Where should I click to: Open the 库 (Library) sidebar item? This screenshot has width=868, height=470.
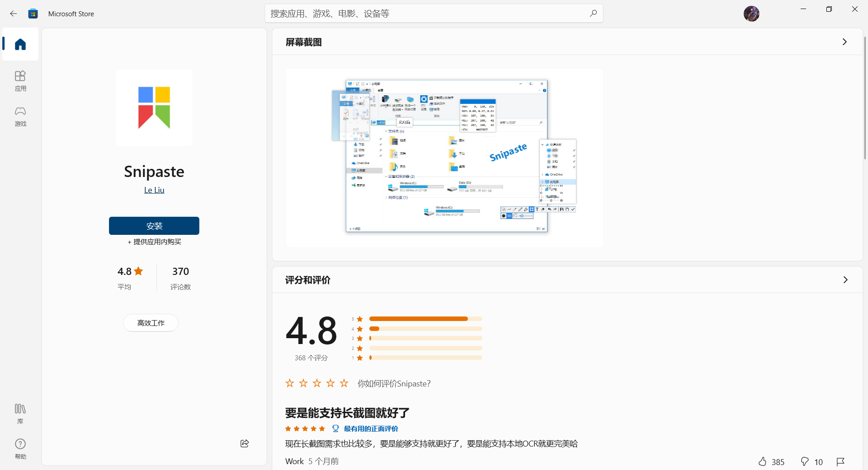20,414
